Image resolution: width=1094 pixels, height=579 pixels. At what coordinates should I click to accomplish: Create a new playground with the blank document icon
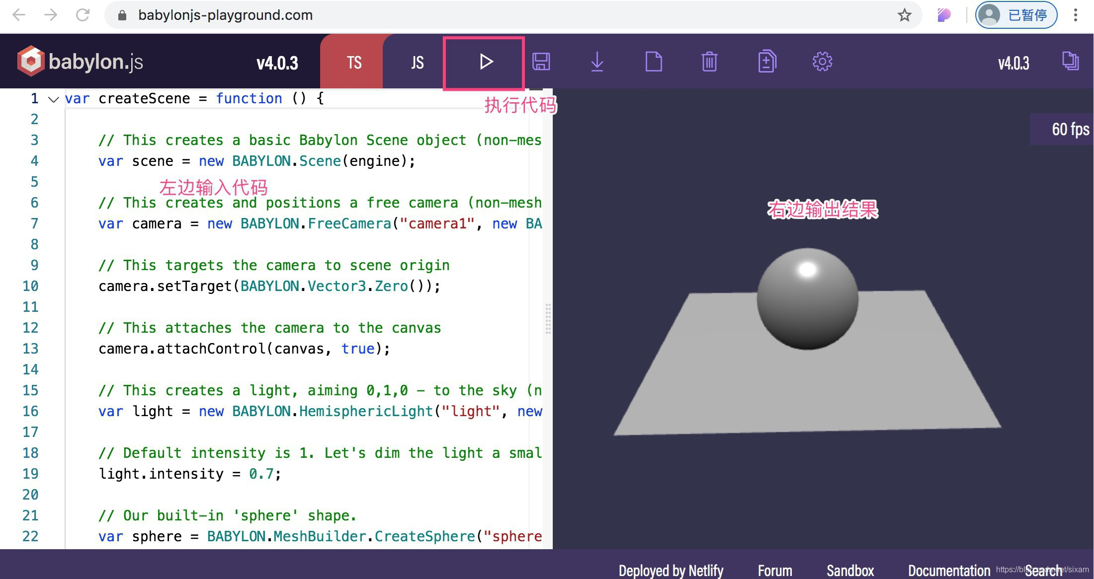[654, 62]
